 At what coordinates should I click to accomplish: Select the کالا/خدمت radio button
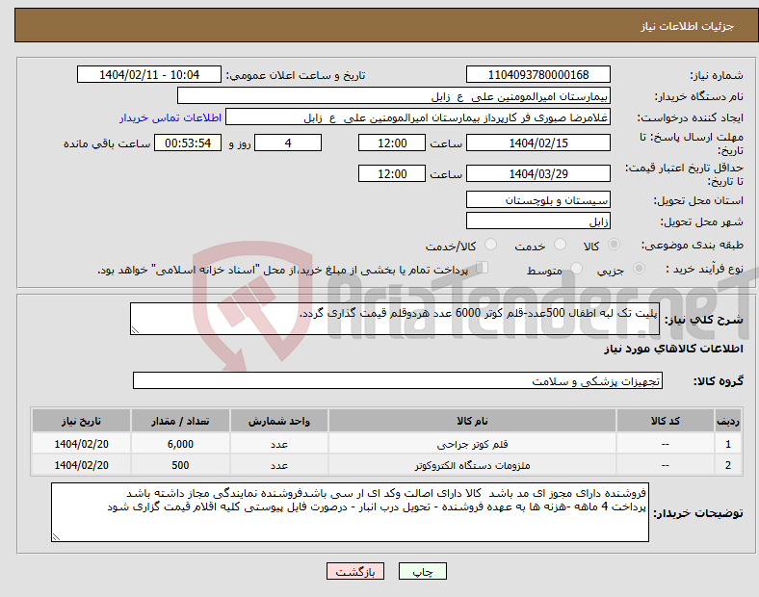point(491,245)
